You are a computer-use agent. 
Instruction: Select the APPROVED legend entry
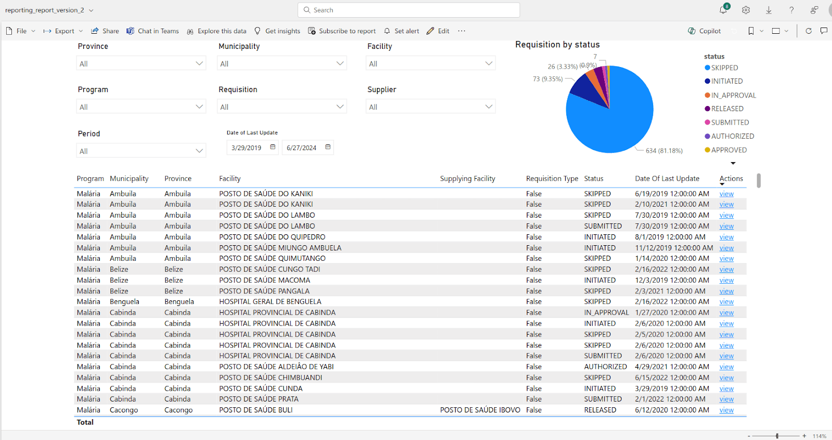click(725, 150)
